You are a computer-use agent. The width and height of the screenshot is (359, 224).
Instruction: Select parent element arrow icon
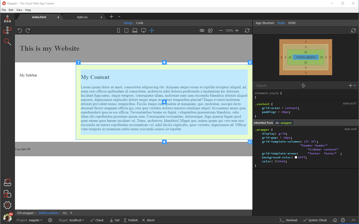point(78,62)
